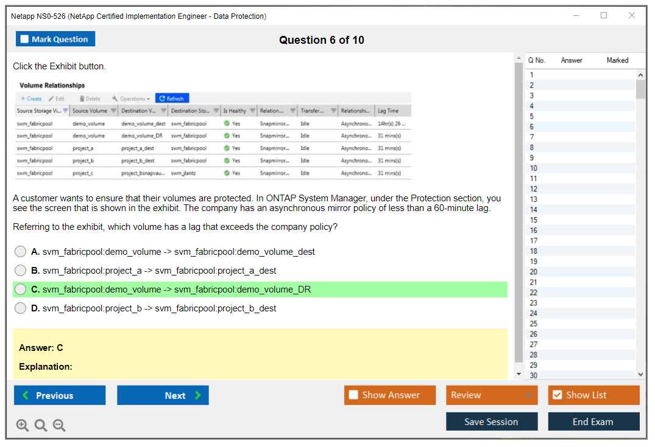Click the Refresh icon in exhibit toolbar
This screenshot has width=655, height=447.
point(162,99)
